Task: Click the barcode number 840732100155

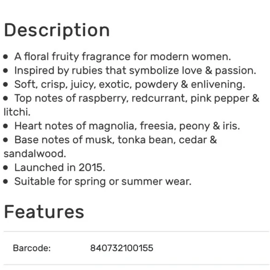Action: pos(121,248)
